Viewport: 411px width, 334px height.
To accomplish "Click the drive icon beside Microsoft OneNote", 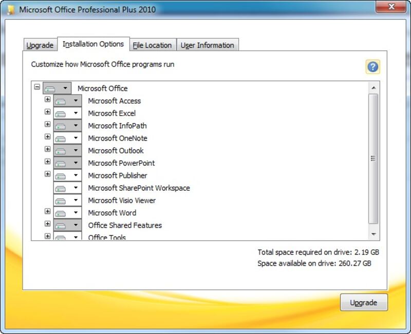I will coord(61,139).
